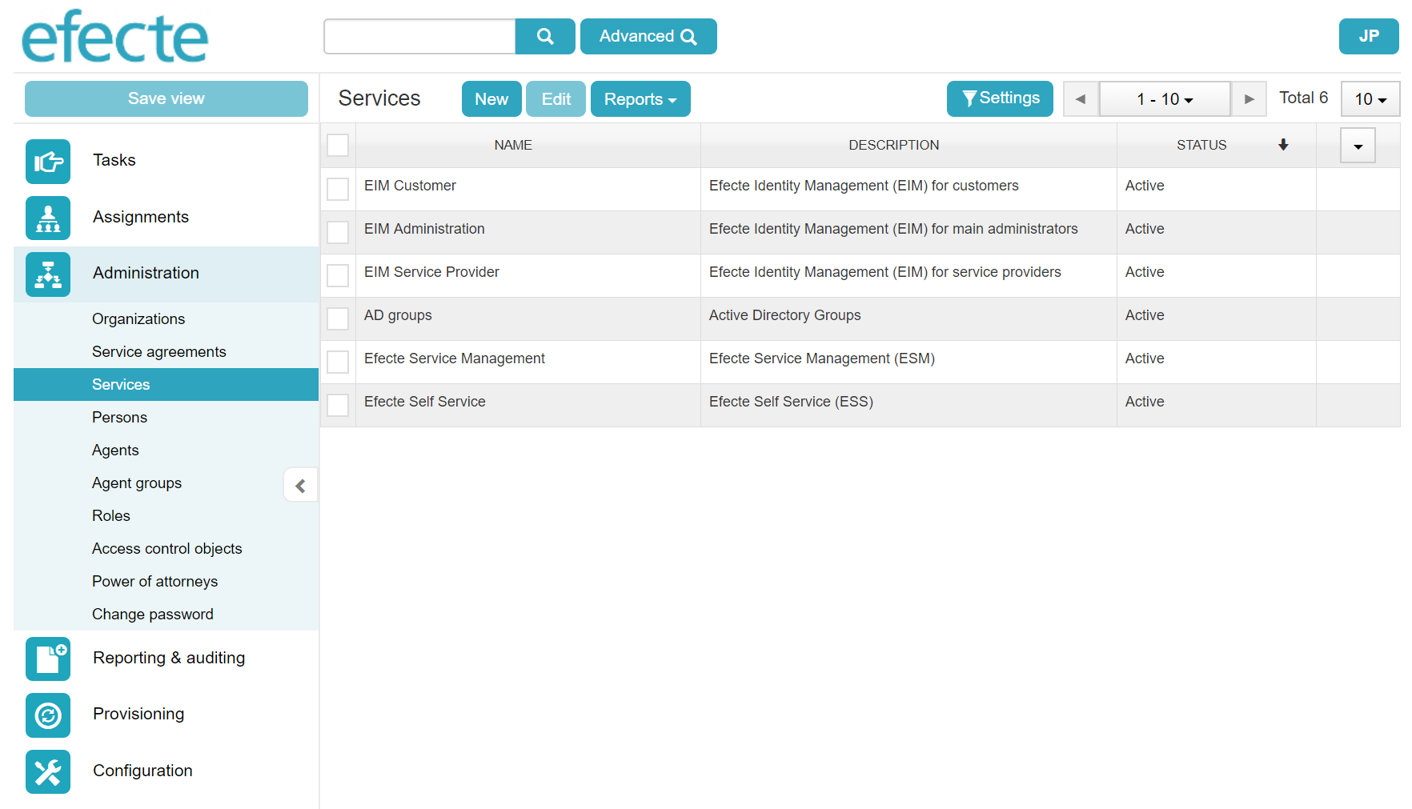Image resolution: width=1412 pixels, height=809 pixels.
Task: Open the JP user menu
Action: tap(1369, 36)
